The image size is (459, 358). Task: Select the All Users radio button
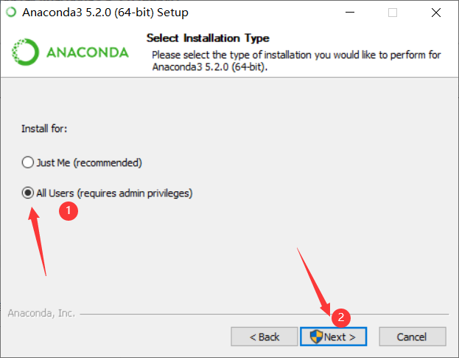coord(28,193)
